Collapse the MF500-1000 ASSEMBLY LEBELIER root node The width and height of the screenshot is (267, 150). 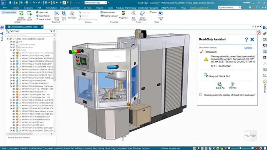click(x=8, y=39)
